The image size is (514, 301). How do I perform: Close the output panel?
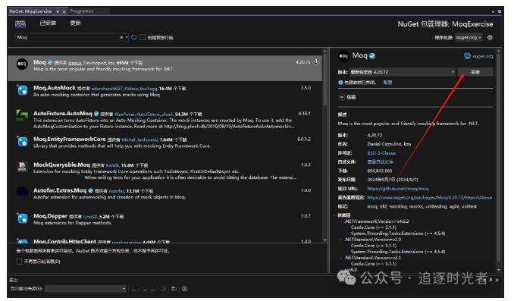click(497, 280)
